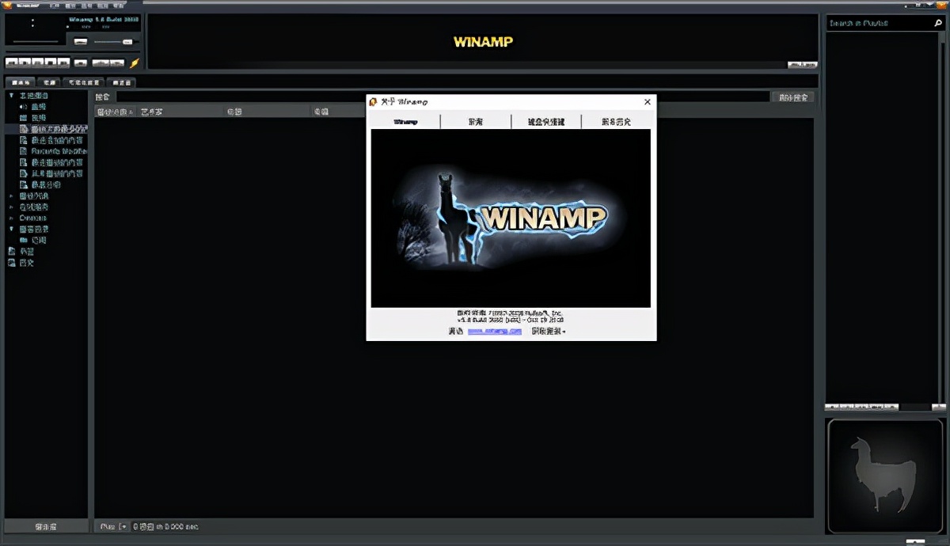
Task: Click the seek bar in the player
Action: point(36,41)
